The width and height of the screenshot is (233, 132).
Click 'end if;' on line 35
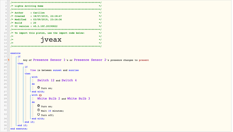[x=30, y=122]
